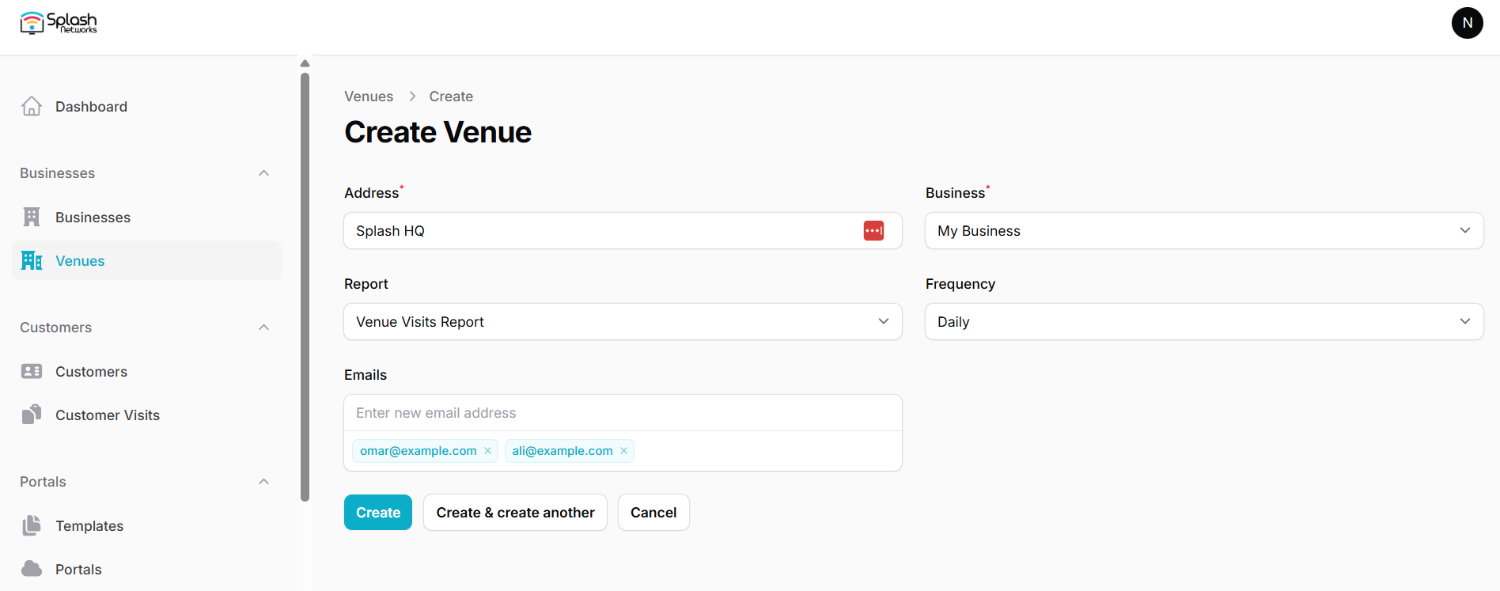Go to Venues breadcrumb link
1500x591 pixels.
369,97
